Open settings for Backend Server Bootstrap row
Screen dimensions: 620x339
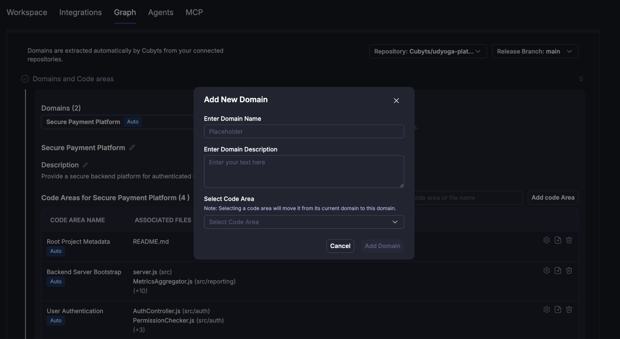click(x=546, y=270)
